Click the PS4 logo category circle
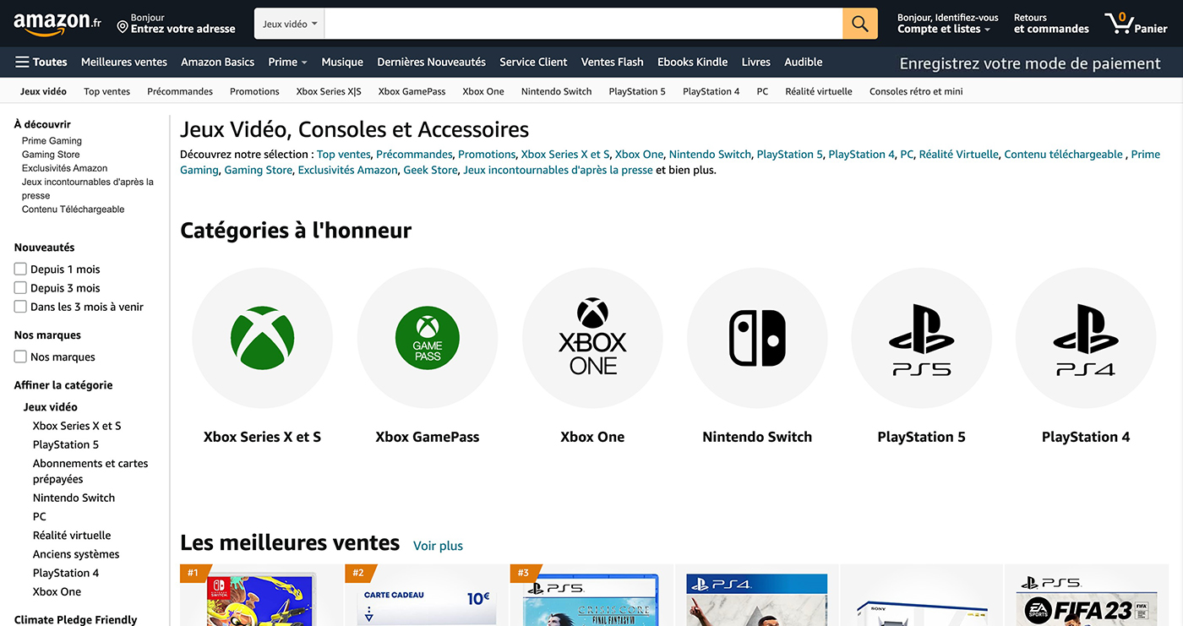 [x=1086, y=338]
